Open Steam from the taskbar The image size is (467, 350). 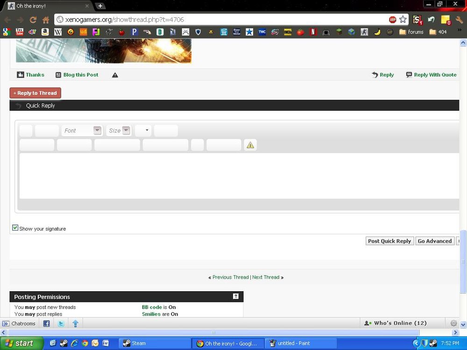[x=154, y=343]
